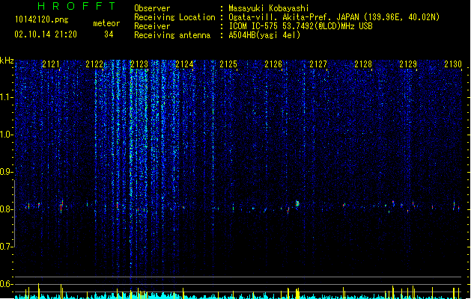
Task: Click the 1.1 kHz axis label
Action: coord(7,97)
